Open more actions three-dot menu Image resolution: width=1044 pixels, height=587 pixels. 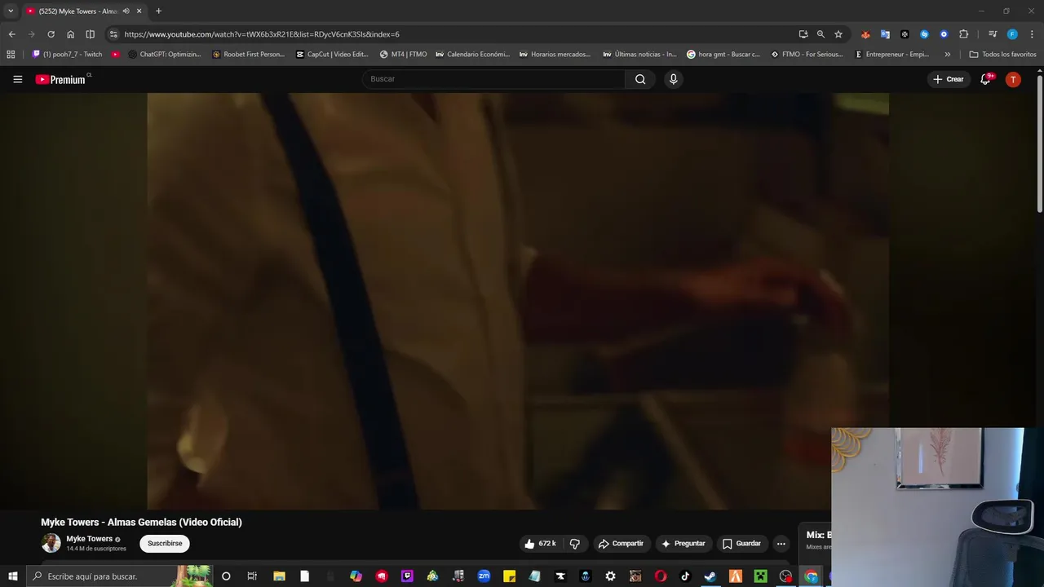781,544
